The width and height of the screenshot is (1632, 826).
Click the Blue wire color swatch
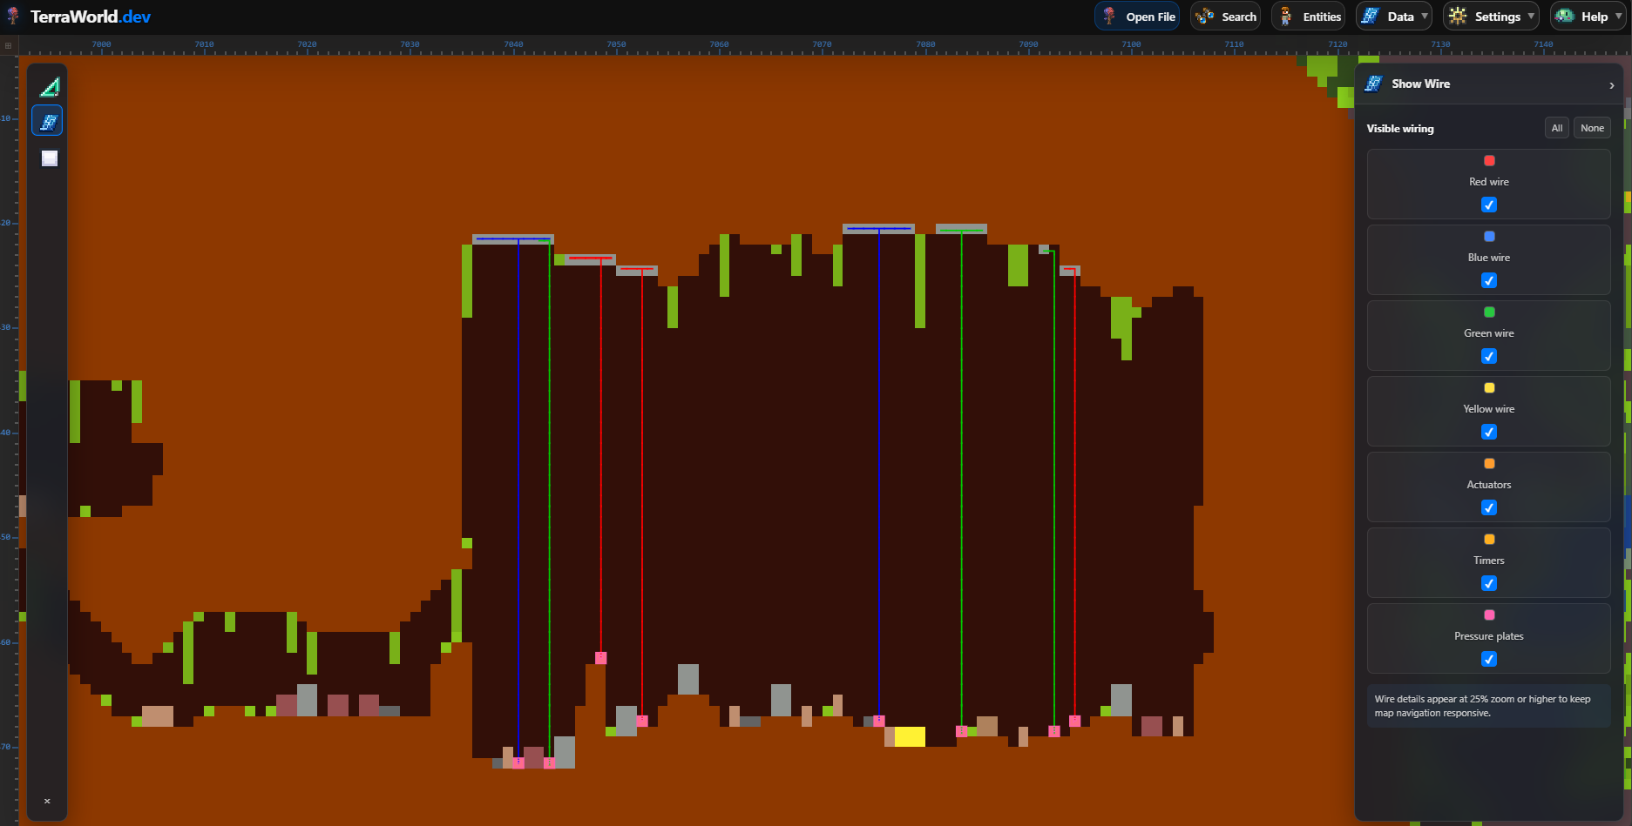(x=1489, y=237)
